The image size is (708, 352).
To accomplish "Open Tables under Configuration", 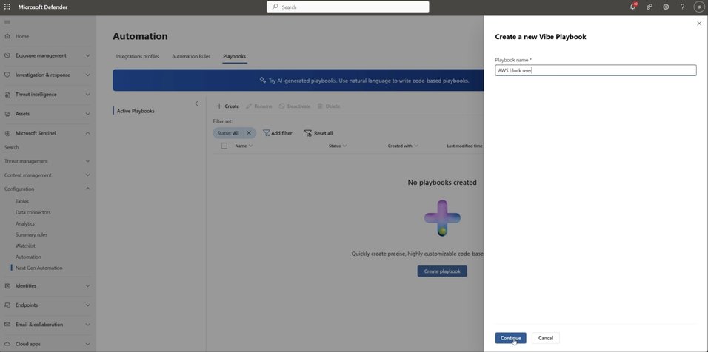I will (22, 201).
